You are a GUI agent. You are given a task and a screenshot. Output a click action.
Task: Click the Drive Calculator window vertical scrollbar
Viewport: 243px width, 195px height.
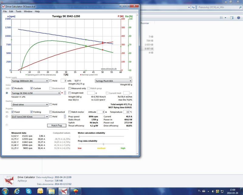(137, 84)
